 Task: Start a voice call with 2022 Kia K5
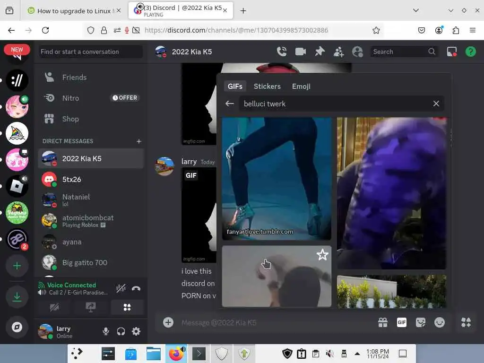282,52
